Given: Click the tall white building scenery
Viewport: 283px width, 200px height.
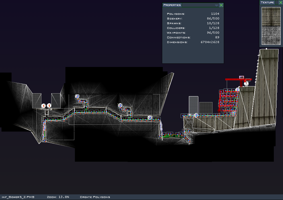Looking at the screenshot, I should 193,105.
